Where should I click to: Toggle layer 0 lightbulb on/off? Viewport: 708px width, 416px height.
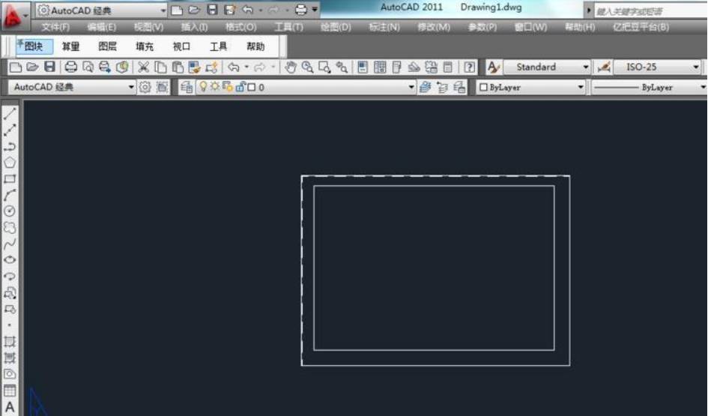(202, 87)
